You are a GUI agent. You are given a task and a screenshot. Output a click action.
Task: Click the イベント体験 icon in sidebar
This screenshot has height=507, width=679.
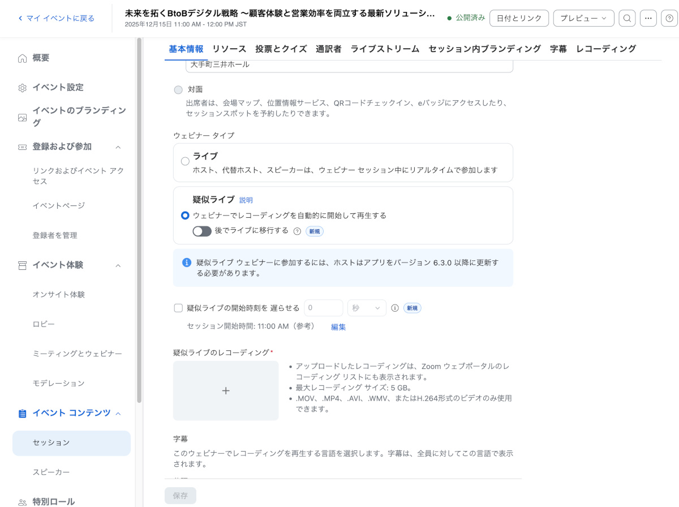[x=22, y=265]
